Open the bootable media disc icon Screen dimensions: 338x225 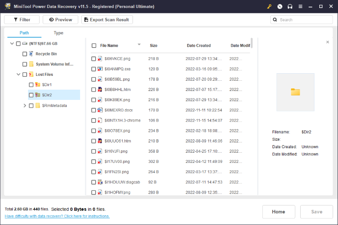coord(280,7)
